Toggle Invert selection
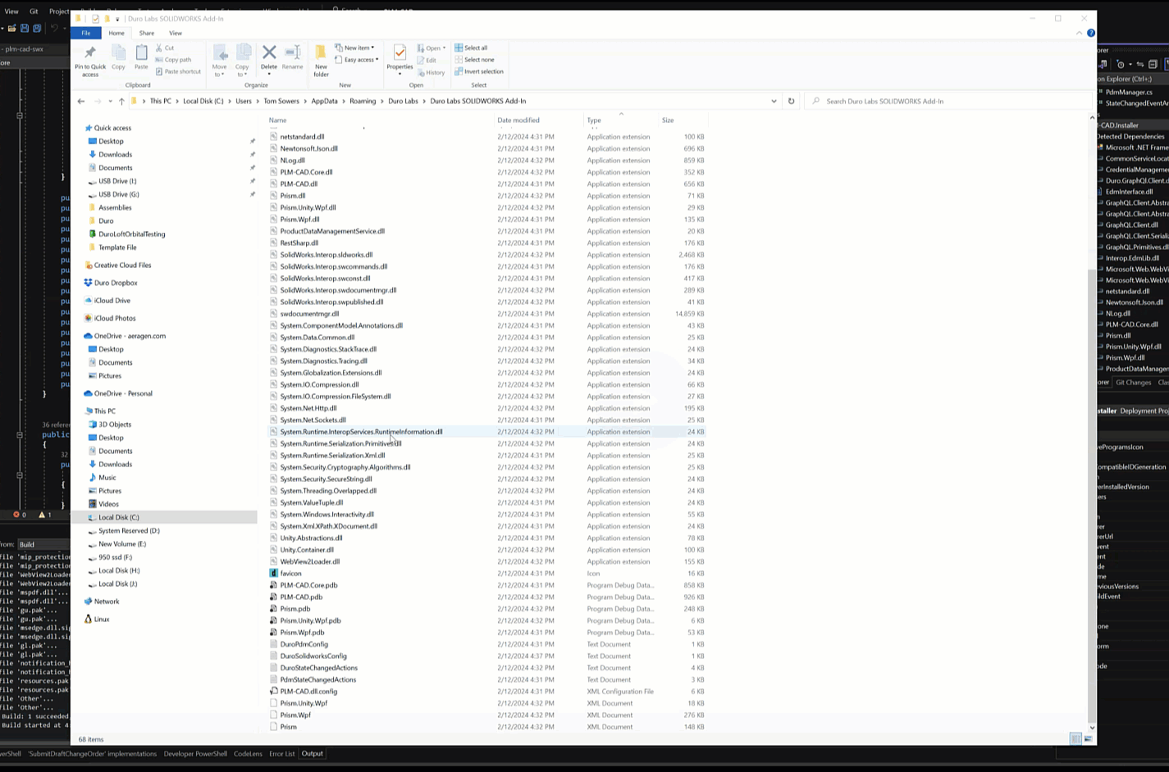Image resolution: width=1169 pixels, height=772 pixels. pos(478,71)
